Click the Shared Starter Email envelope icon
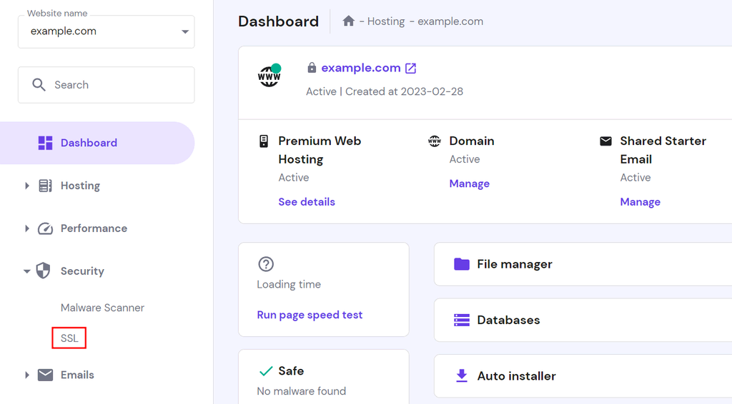The image size is (732, 404). click(x=605, y=141)
